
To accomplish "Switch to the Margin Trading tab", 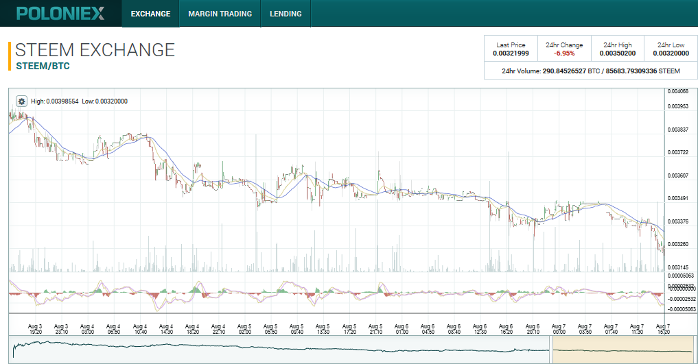I will [x=220, y=14].
